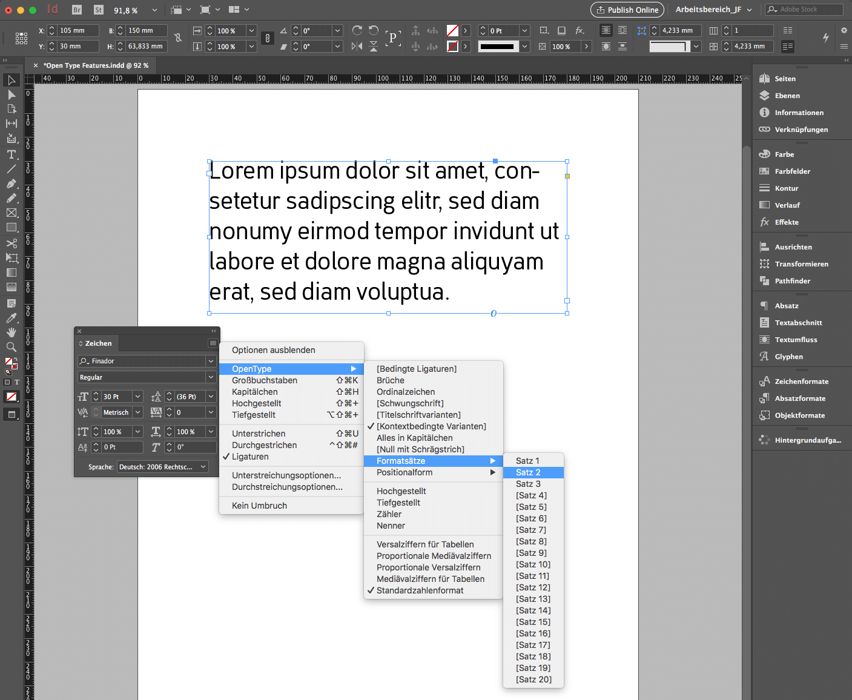
Task: Open the Sprache language dropdown
Action: (162, 467)
